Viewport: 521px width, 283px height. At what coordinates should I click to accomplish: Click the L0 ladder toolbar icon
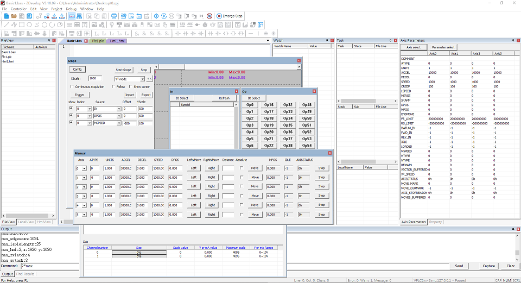[x=97, y=34]
